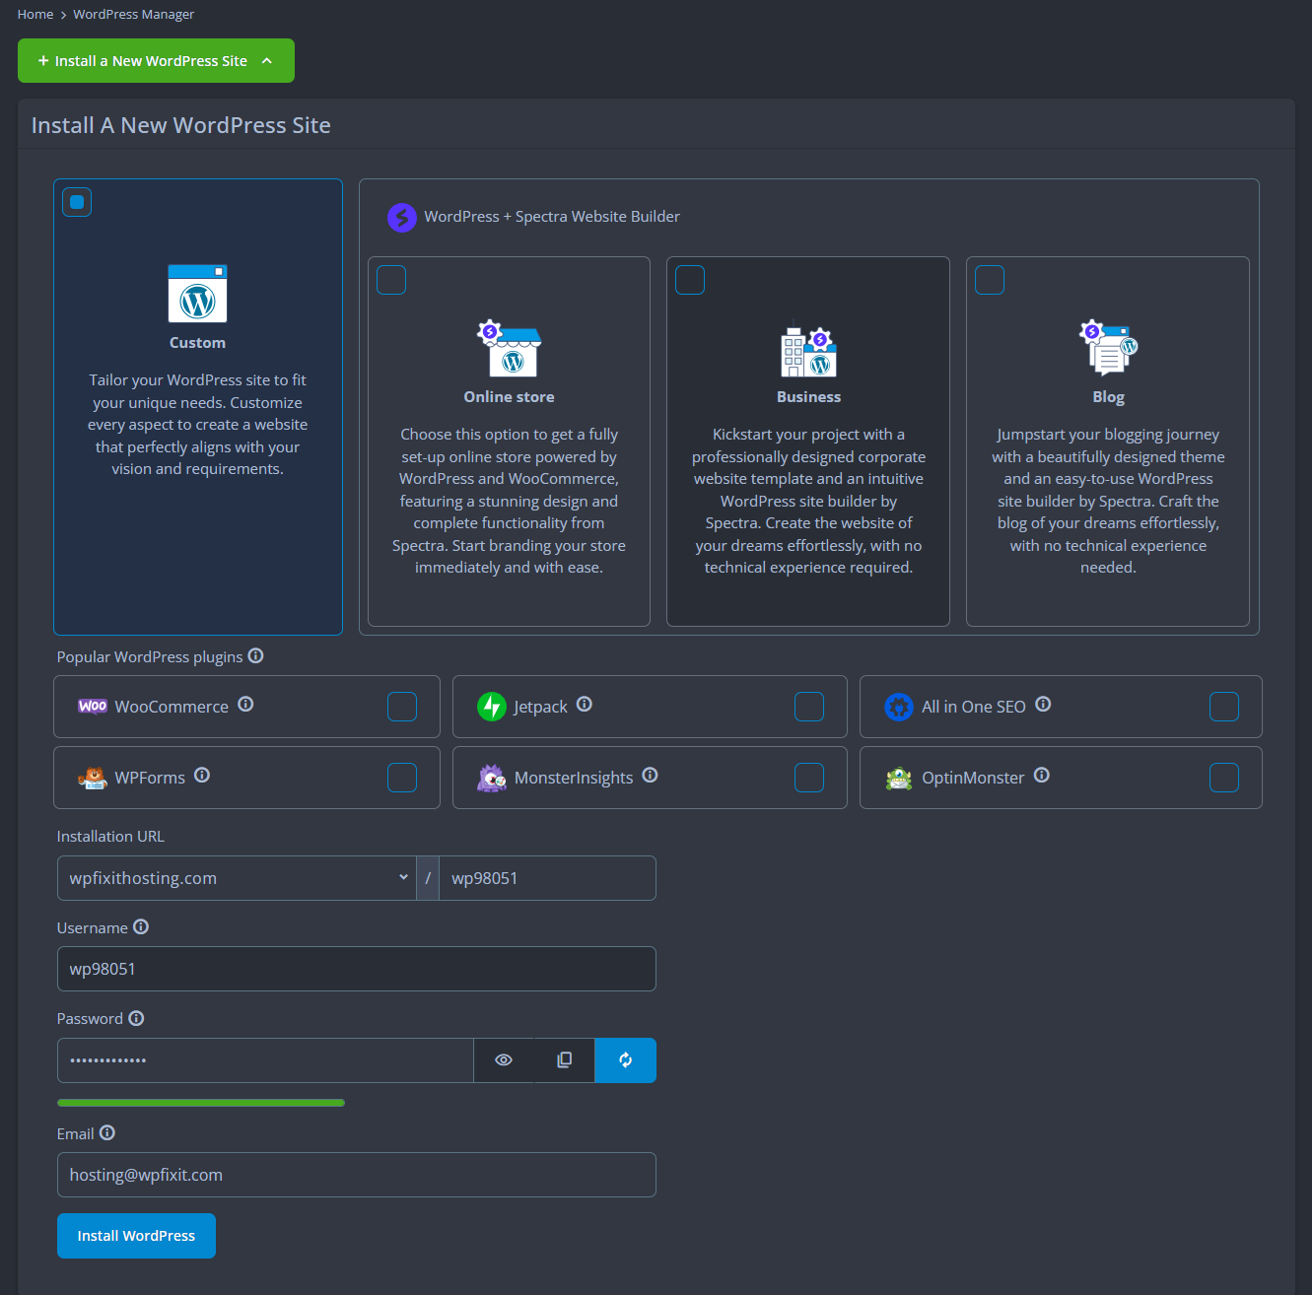Viewport: 1312px width, 1295px height.
Task: Uncheck the Custom installation checkbox
Action: [77, 202]
